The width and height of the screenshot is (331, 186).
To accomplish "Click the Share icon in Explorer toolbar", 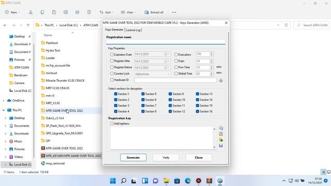I will (77, 12).
